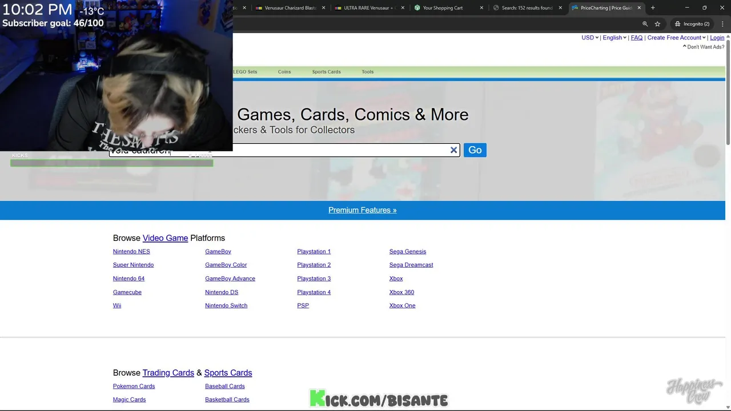Click the Login link
731x411 pixels.
tap(717, 38)
